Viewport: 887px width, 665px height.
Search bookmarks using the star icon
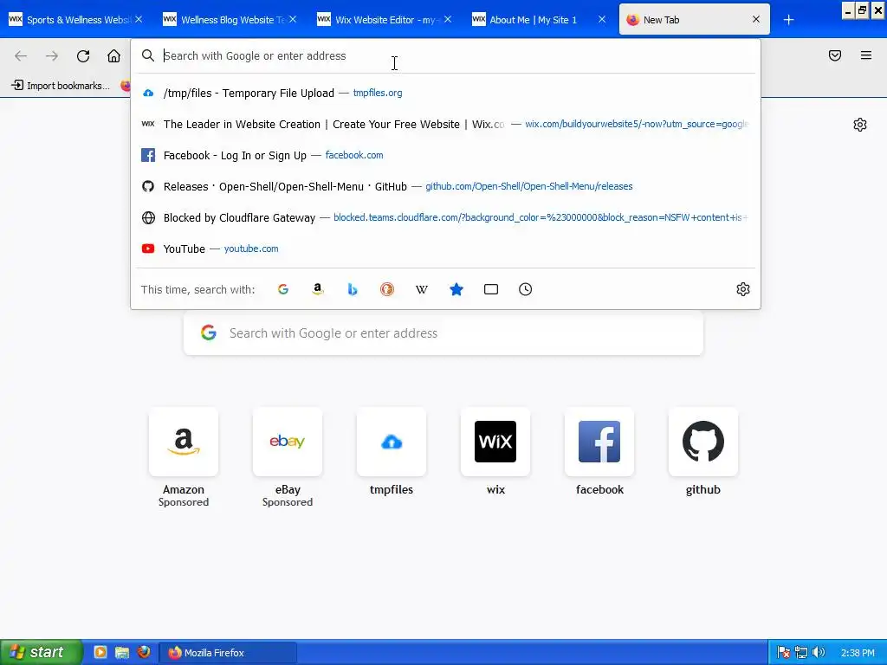tap(456, 289)
